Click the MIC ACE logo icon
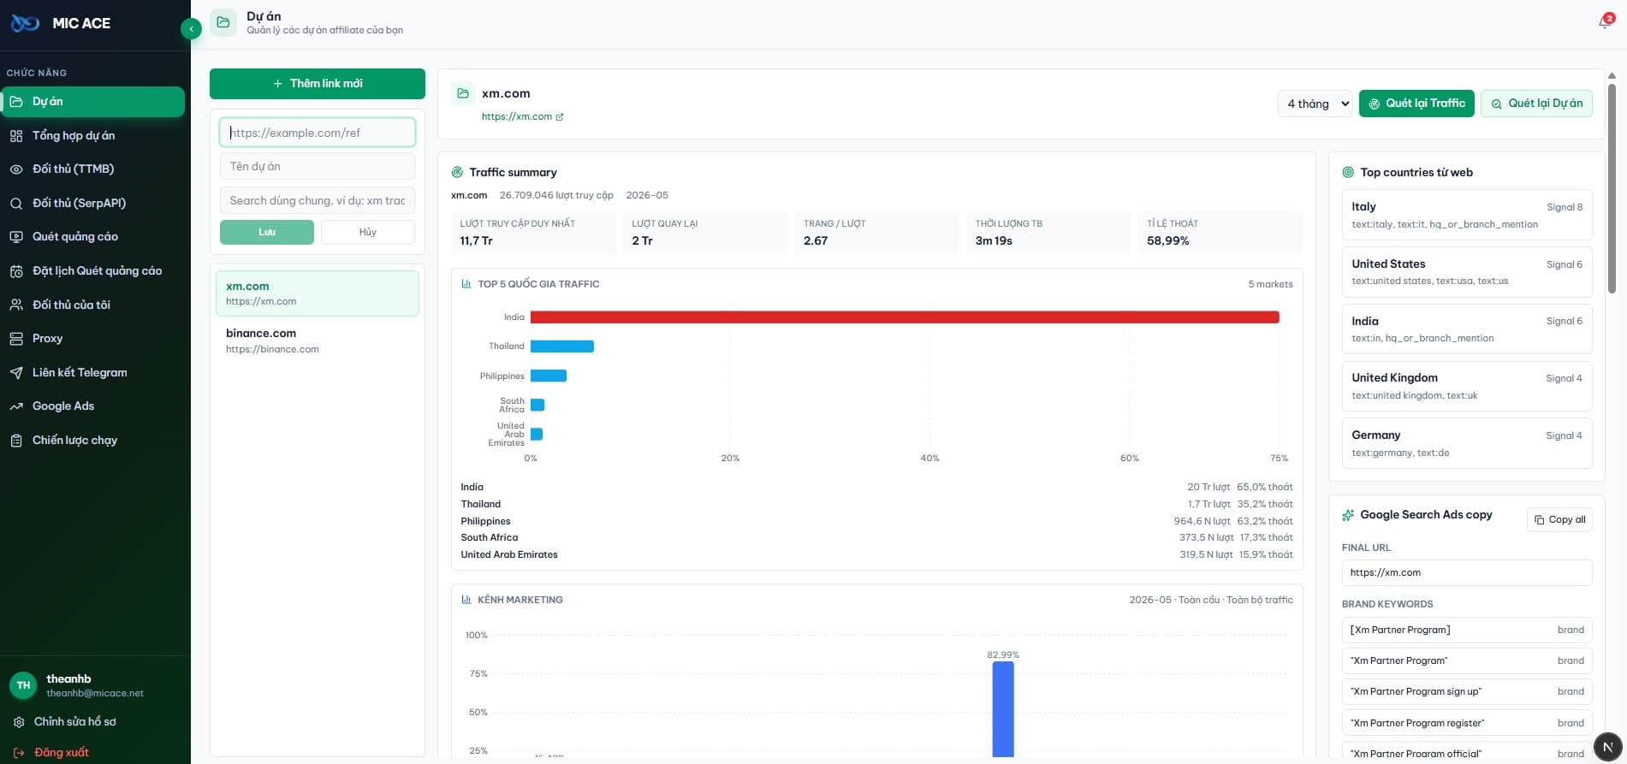The height and width of the screenshot is (764, 1627). [x=25, y=23]
